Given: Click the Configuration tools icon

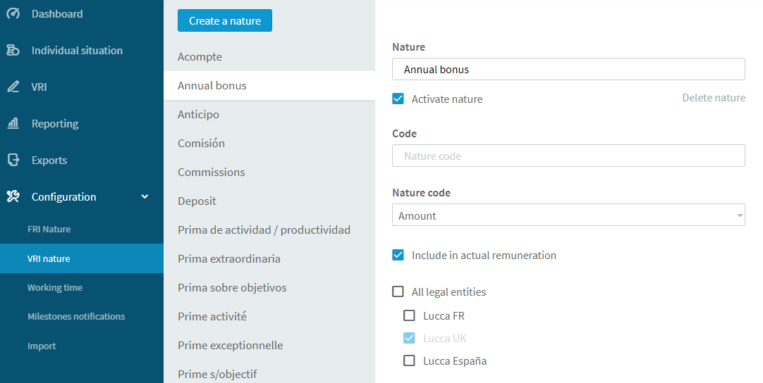Looking at the screenshot, I should click(x=13, y=196).
